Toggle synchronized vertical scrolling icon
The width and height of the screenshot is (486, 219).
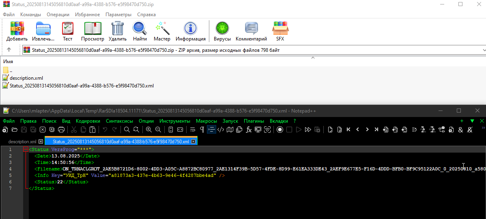[x=170, y=130]
